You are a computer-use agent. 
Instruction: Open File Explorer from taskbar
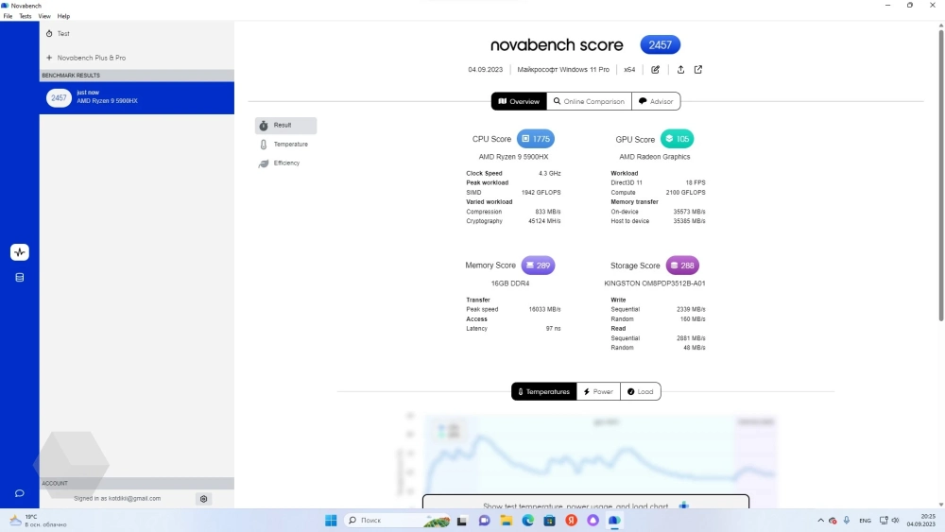[507, 521]
